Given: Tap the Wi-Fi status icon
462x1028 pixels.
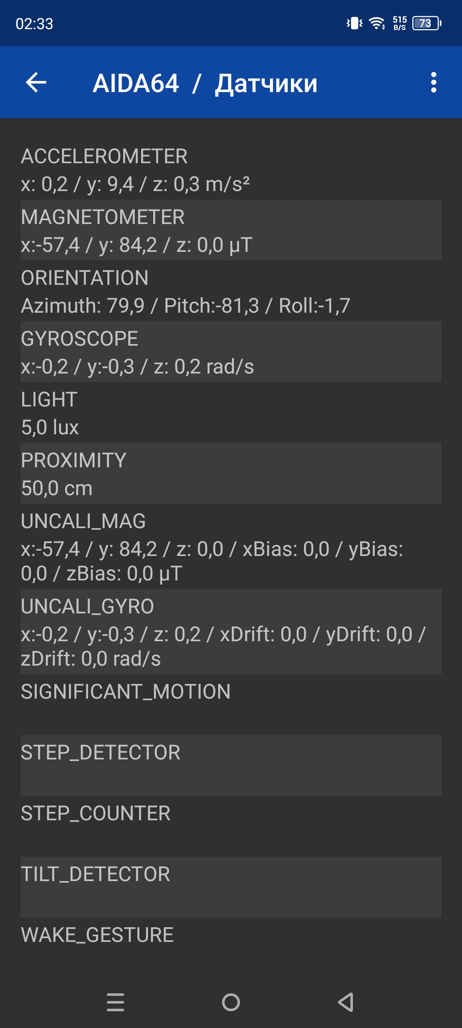Looking at the screenshot, I should (x=377, y=23).
